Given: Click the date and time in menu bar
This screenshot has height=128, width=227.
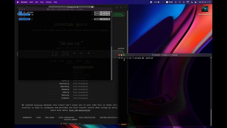Looking at the screenshot, I should [x=205, y=2].
